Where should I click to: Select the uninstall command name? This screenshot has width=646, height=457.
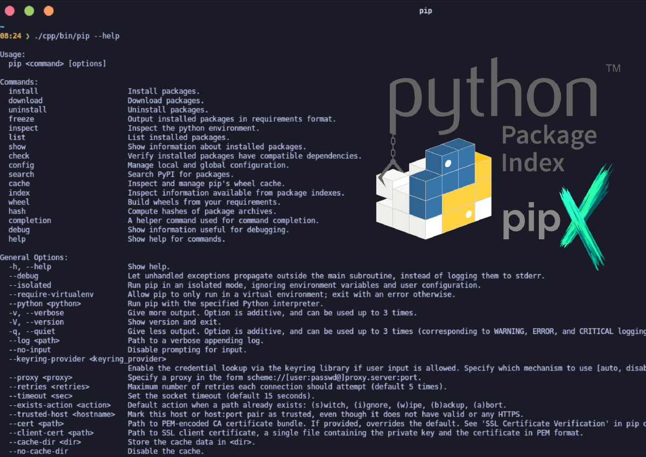(x=27, y=109)
